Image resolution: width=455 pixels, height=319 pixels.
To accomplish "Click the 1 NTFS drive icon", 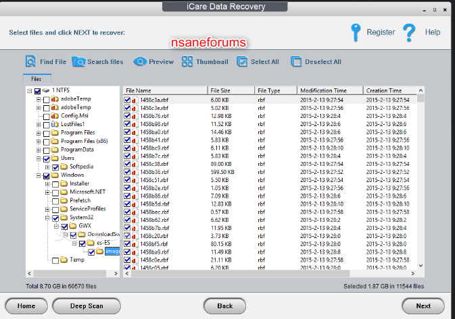I will pyautogui.click(x=45, y=90).
